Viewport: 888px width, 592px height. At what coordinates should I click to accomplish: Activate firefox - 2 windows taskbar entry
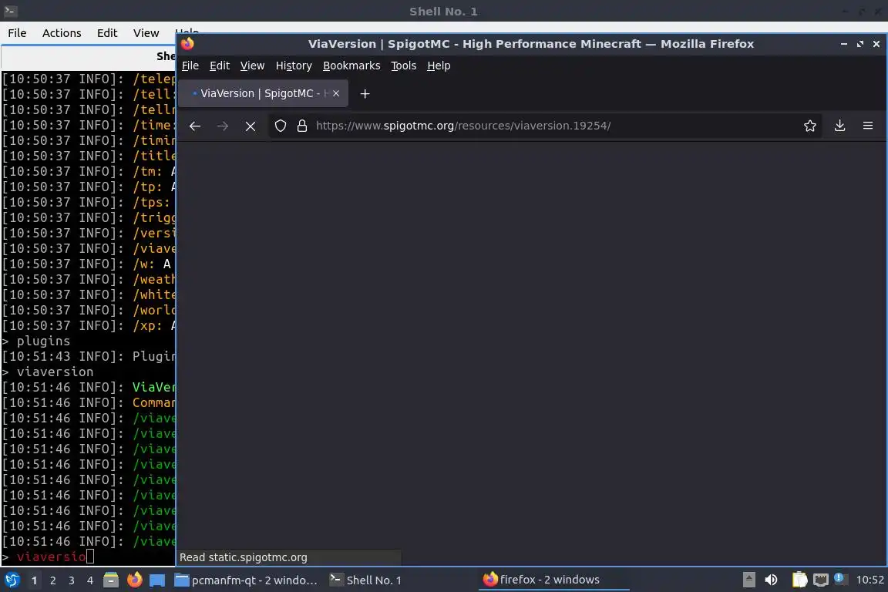[554, 580]
